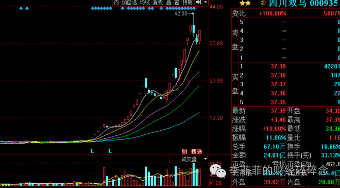Click the X100 volume unit label
Viewport: 340px width, 188px height.
click(x=215, y=182)
